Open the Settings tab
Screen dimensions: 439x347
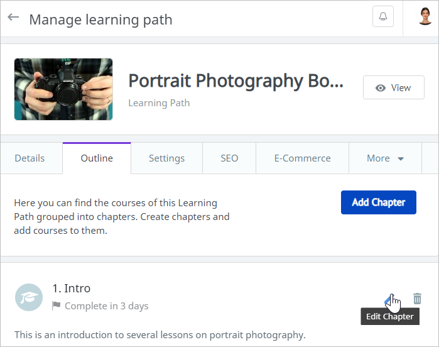point(166,158)
